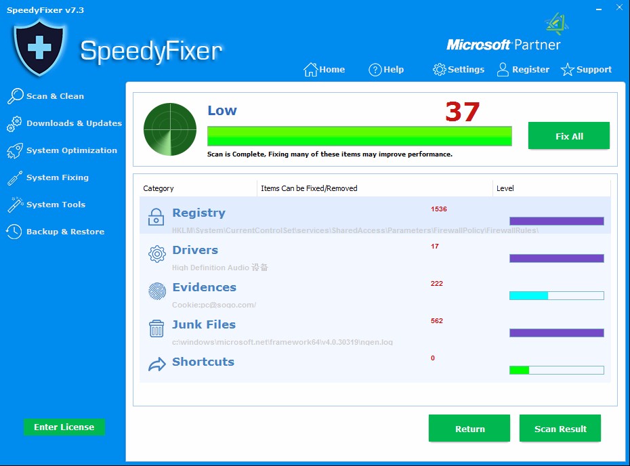Click the Evidences cyan level bar

556,296
